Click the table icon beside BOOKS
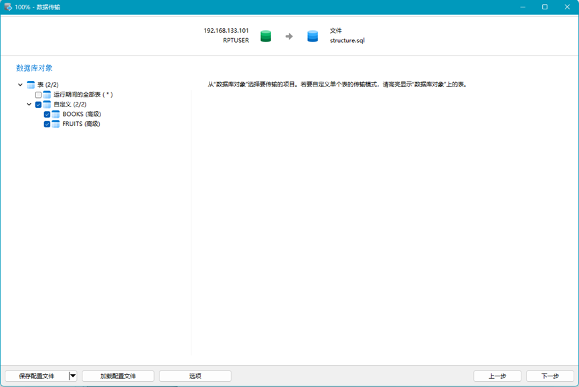 [56, 114]
